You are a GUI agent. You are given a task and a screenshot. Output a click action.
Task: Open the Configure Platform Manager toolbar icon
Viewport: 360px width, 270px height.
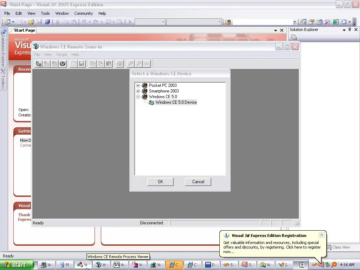63,64
